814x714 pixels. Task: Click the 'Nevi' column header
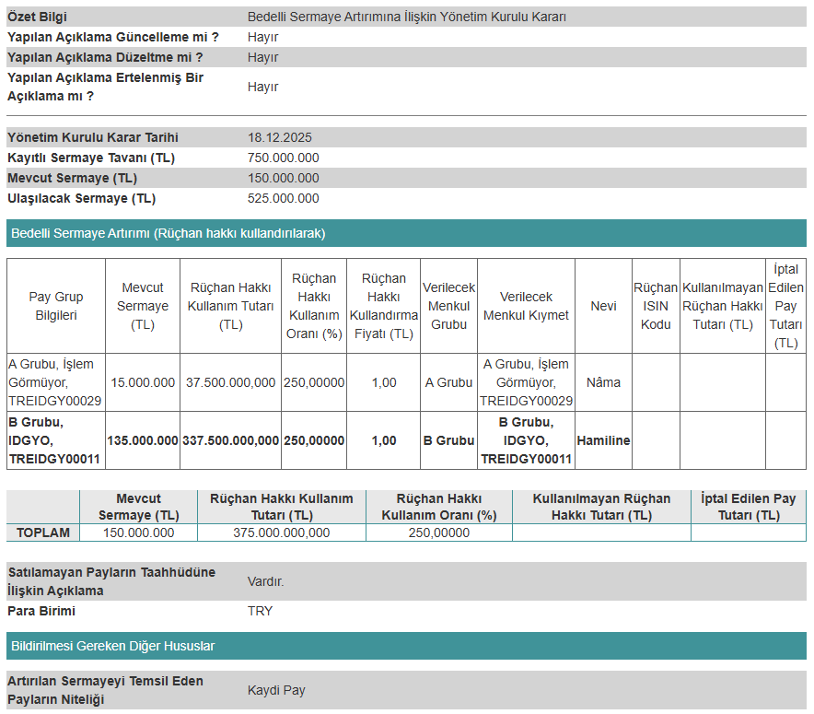[x=603, y=306]
